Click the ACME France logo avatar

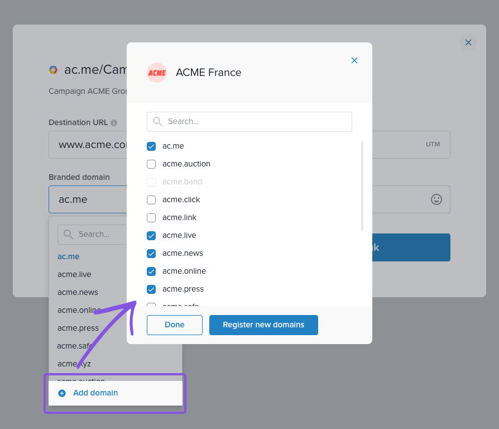pyautogui.click(x=157, y=73)
